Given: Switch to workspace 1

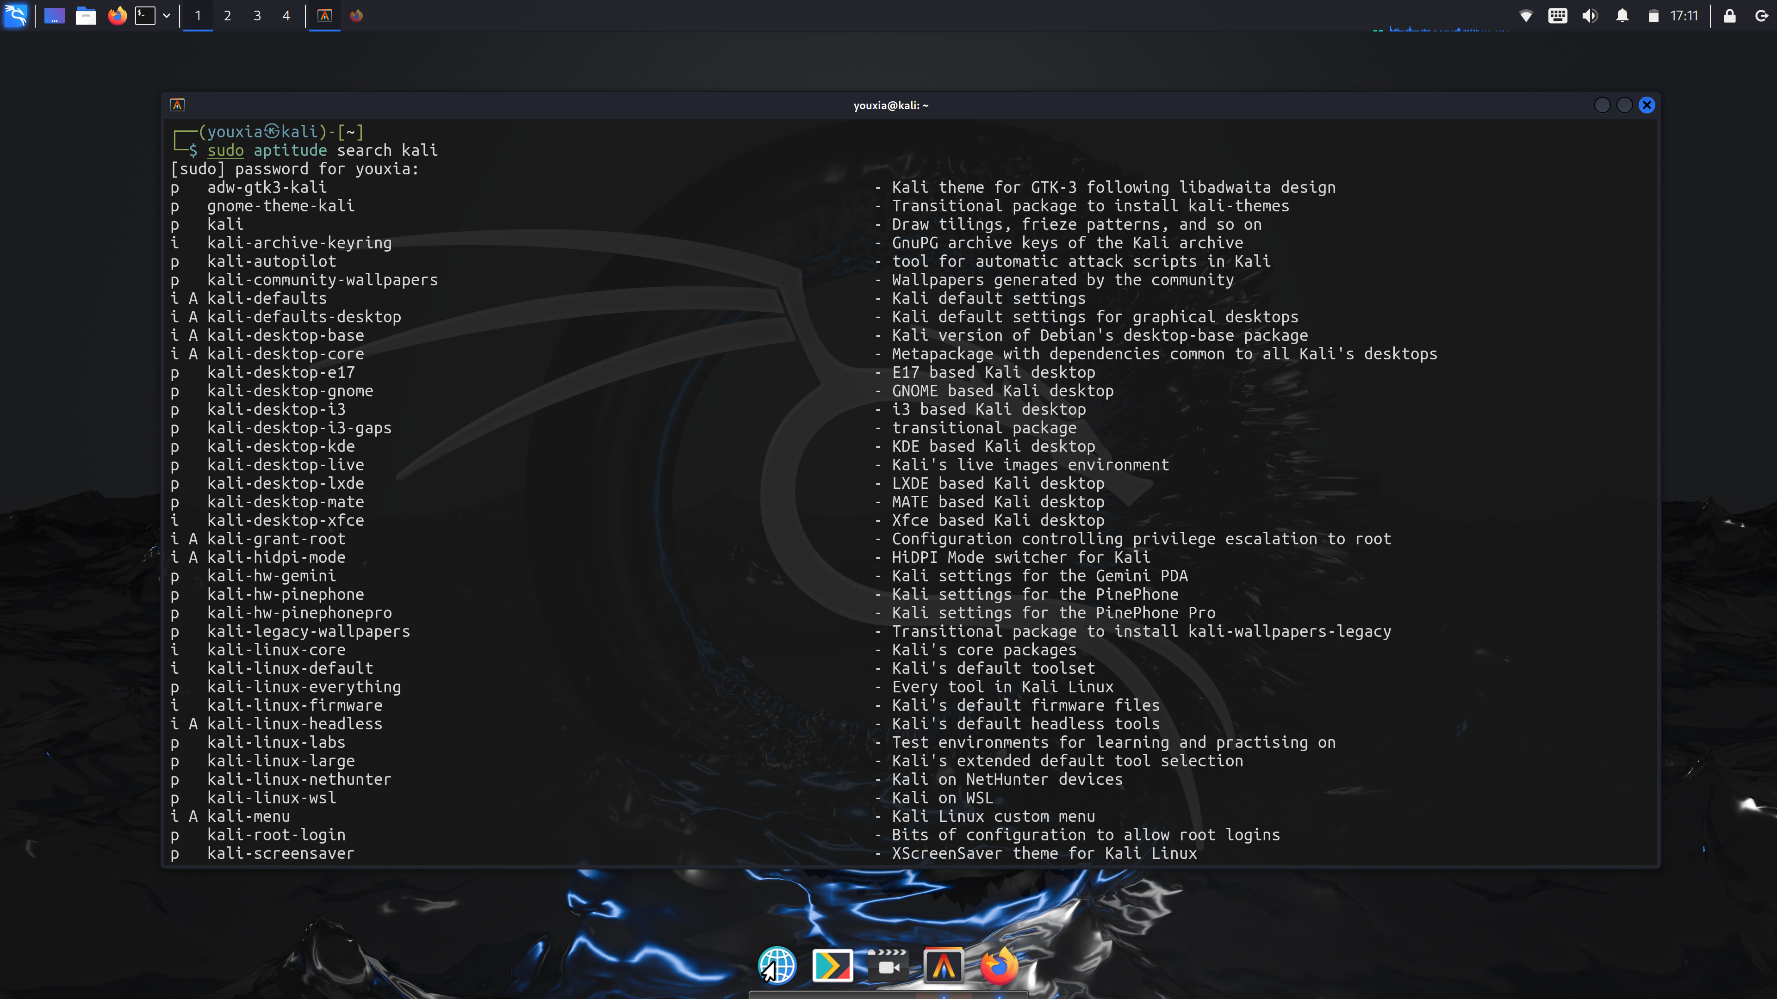Looking at the screenshot, I should click(x=198, y=15).
